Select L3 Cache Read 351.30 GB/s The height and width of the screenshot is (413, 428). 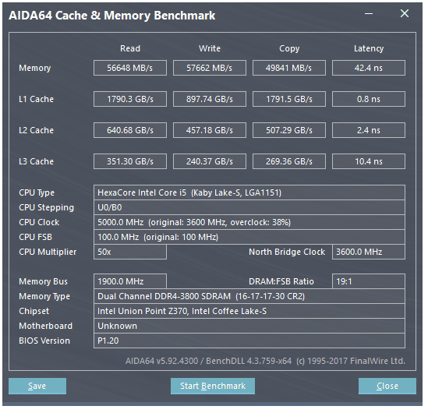coord(130,161)
